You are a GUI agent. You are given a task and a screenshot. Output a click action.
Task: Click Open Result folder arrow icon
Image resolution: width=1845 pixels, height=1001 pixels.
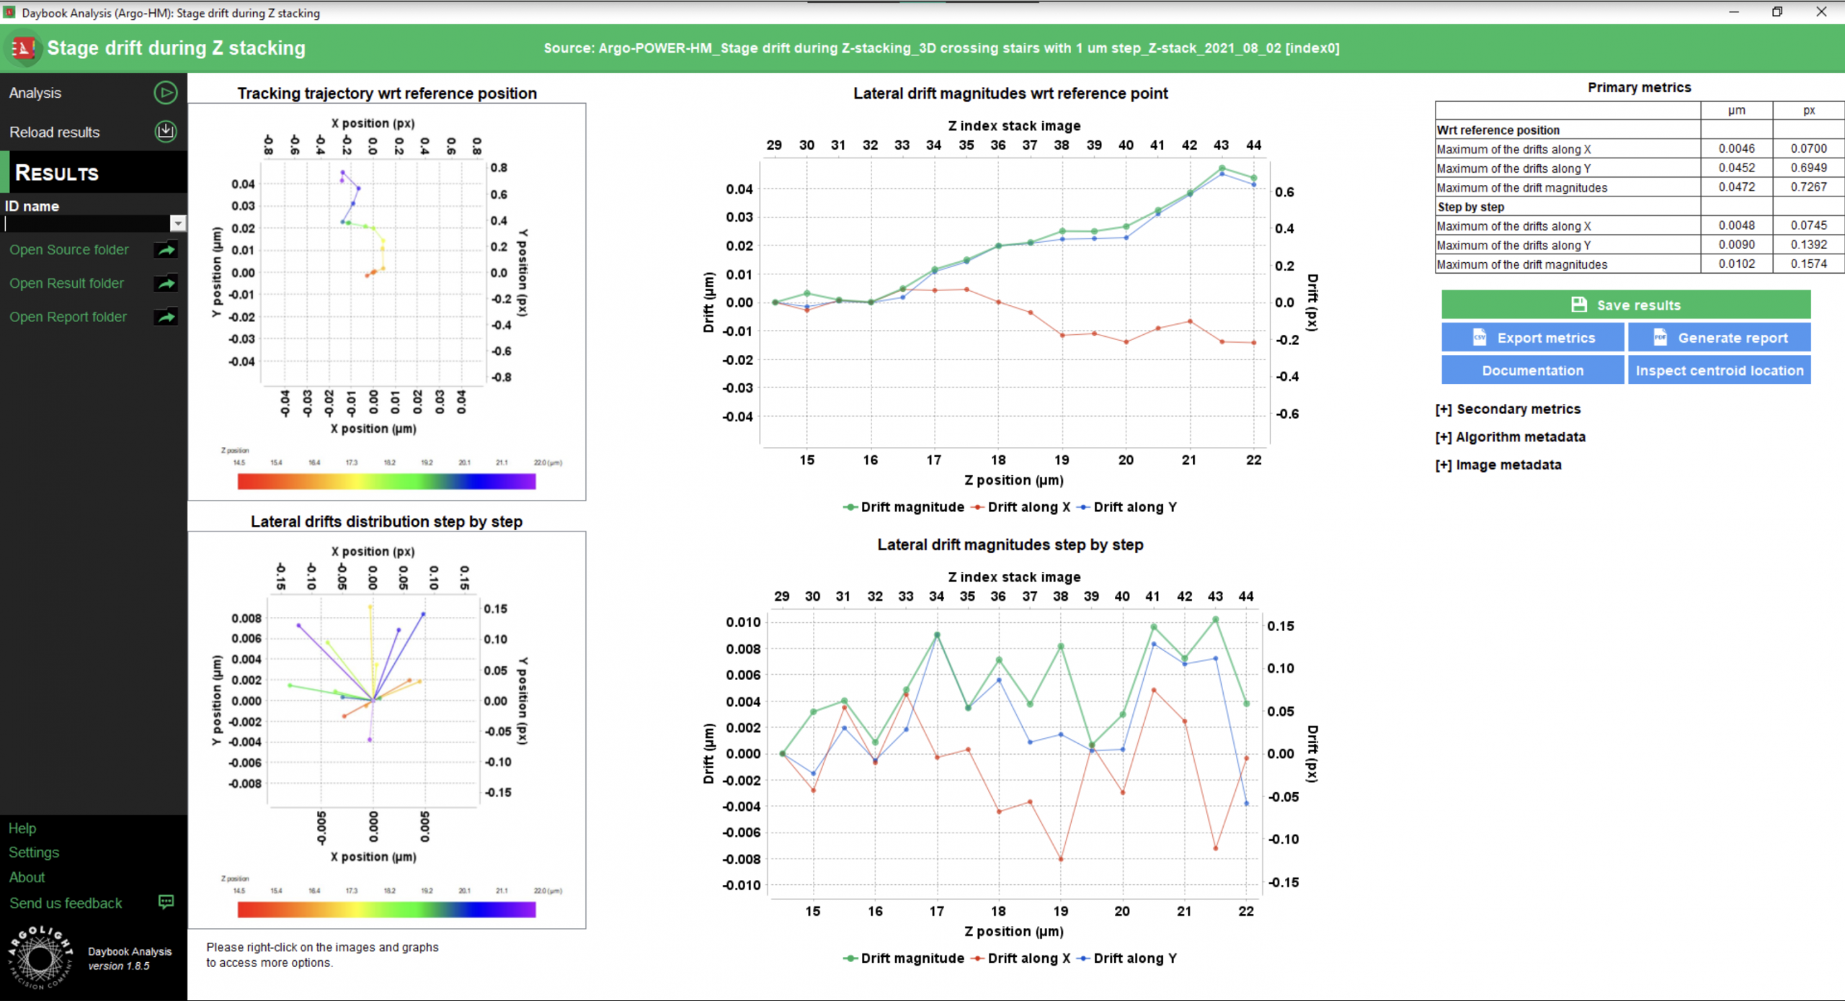pos(166,283)
